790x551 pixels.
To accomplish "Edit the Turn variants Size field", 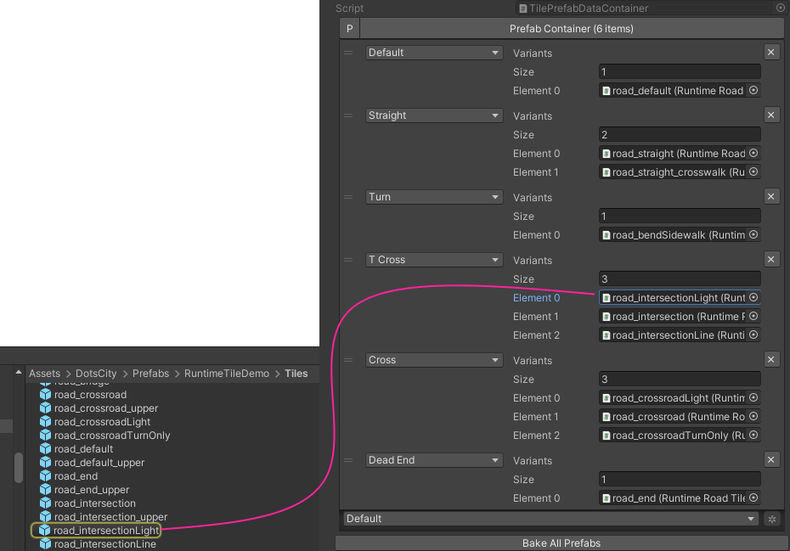I will [680, 216].
